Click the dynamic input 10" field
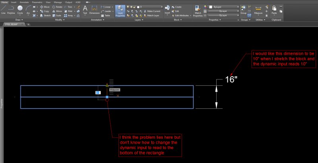This screenshot has height=163, width=318. pos(98,93)
